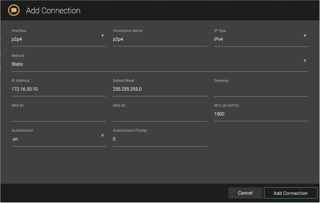This screenshot has height=203, width=320.
Task: Click the Method label text
Action: click(x=18, y=56)
